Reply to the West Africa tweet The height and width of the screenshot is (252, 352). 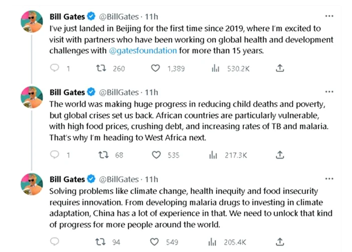pos(54,155)
